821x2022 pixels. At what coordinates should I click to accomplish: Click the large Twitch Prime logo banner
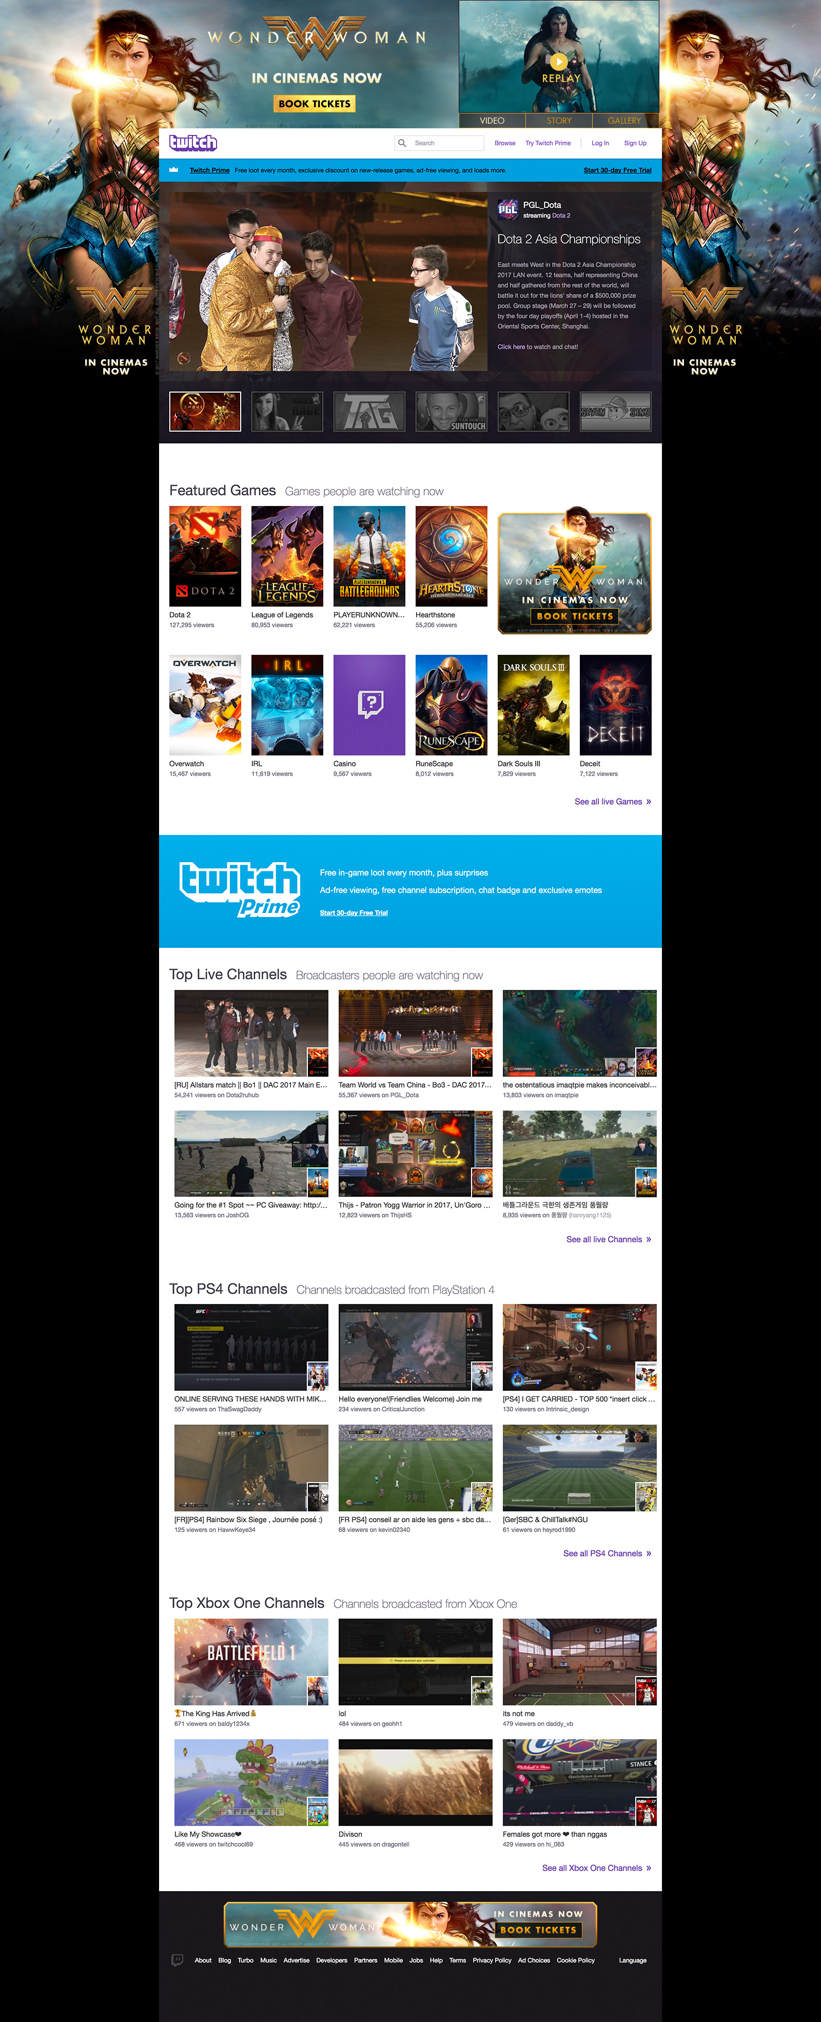click(240, 889)
